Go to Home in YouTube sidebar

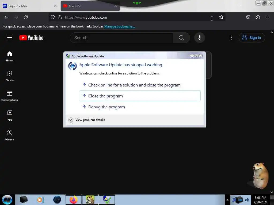[x=10, y=57]
